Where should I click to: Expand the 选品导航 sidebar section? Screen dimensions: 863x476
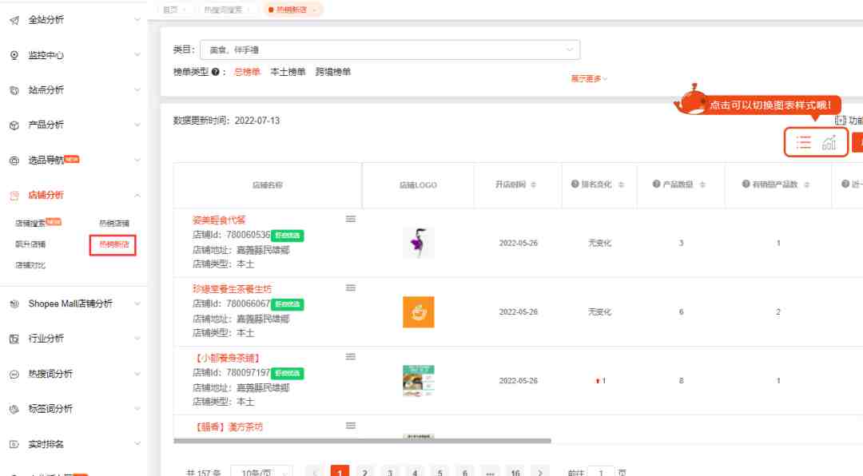tap(137, 161)
